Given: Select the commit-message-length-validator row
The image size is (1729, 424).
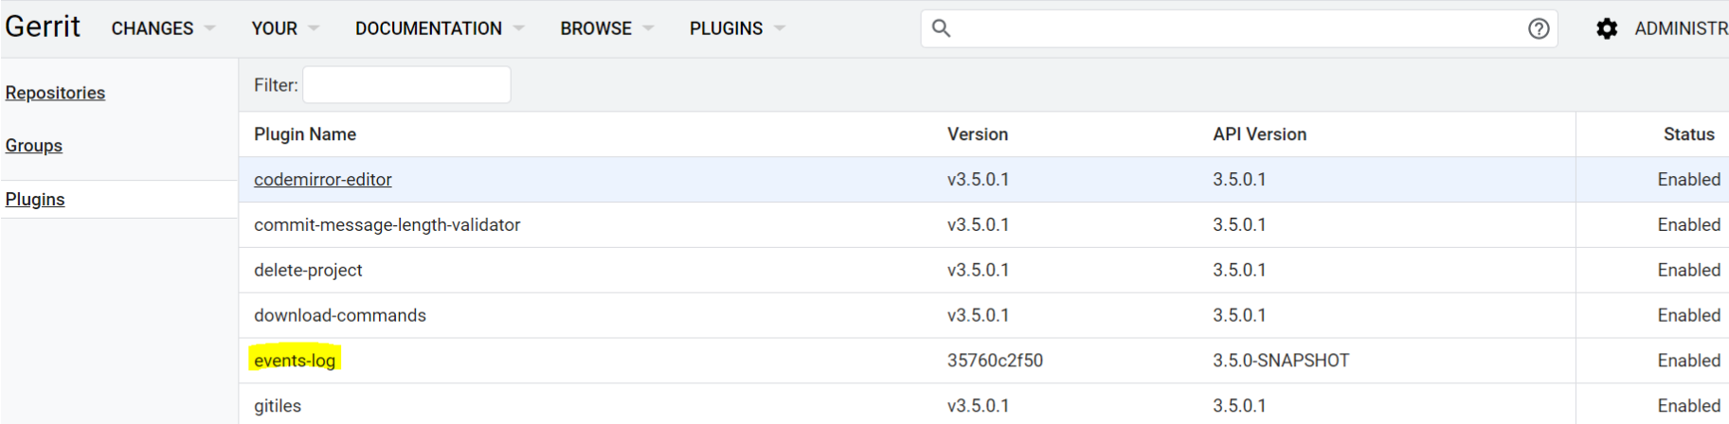Looking at the screenshot, I should click(x=983, y=225).
